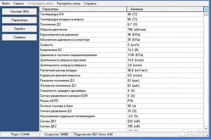211x140 pixels.
Task: Select the Давление в системе кондиционирования row
Action: click(122, 55)
